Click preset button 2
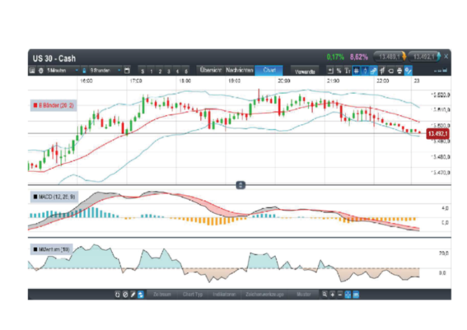Screen dimensions: 467x330 coord(160,71)
